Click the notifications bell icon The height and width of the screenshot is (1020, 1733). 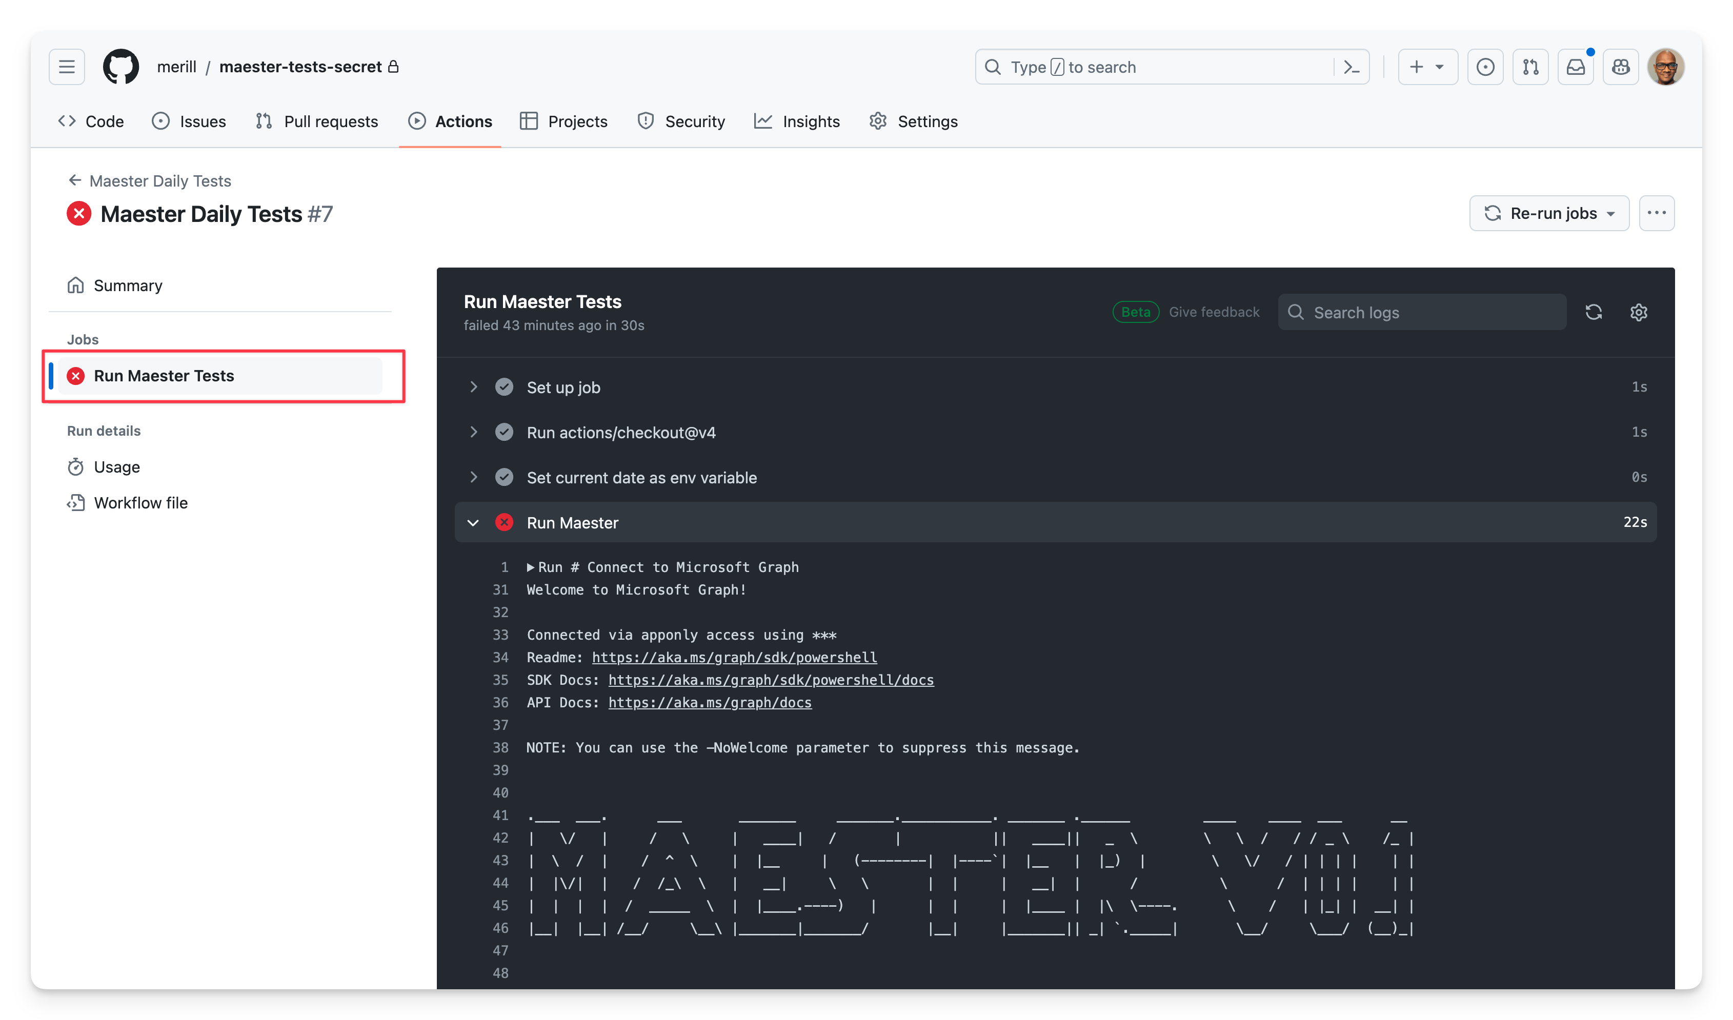(x=1576, y=67)
